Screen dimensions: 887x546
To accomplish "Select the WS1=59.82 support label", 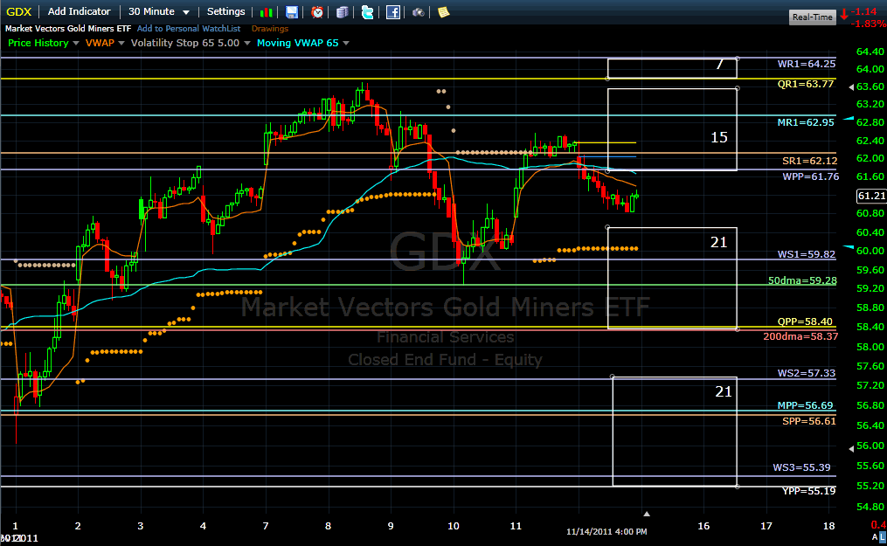I will 806,254.
